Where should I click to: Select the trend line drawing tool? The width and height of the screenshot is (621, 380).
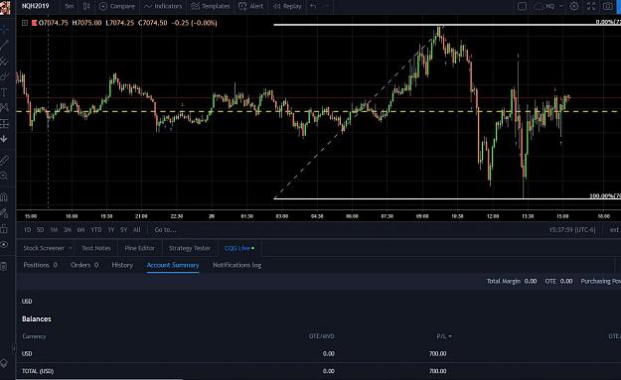[x=4, y=45]
